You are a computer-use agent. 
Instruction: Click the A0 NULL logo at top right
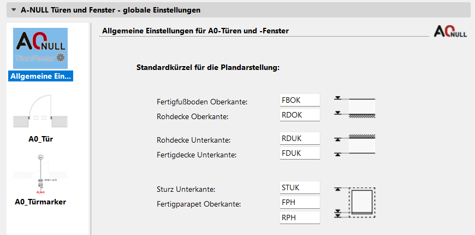450,31
